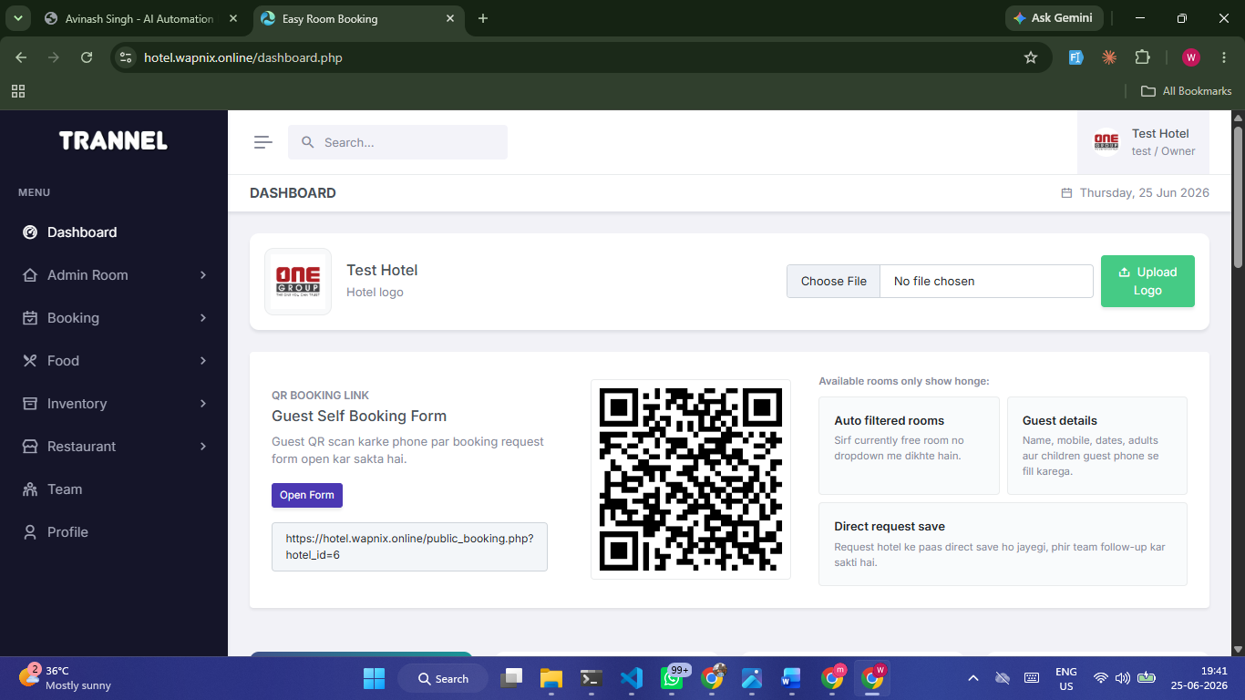The width and height of the screenshot is (1245, 700).
Task: Click the calendar icon beside the date
Action: (x=1066, y=193)
